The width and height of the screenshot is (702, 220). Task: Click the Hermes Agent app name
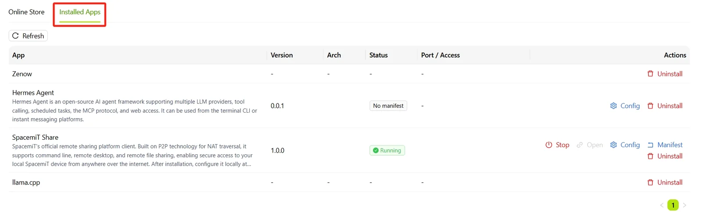point(33,92)
